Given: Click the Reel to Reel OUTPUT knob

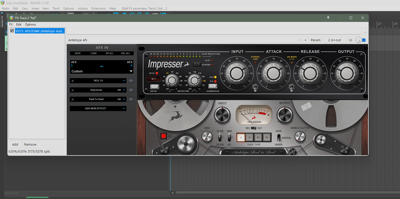Looking at the screenshot, I should 285,114.
